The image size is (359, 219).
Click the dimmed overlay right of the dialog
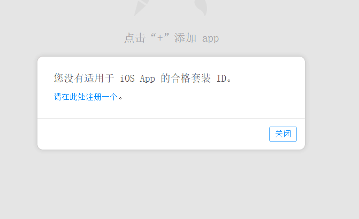coord(332,103)
